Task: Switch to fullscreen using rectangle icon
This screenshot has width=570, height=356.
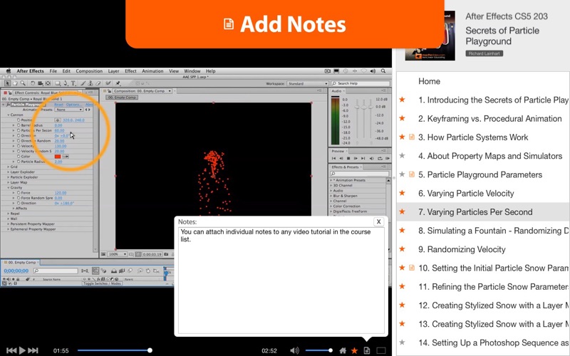Action: [x=381, y=350]
